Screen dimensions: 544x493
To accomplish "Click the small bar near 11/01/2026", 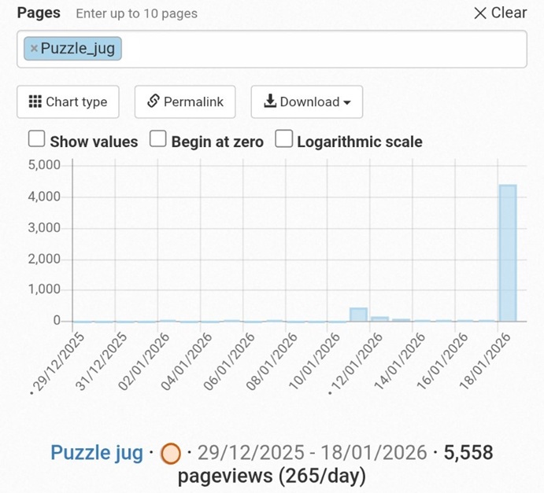I will pos(358,314).
